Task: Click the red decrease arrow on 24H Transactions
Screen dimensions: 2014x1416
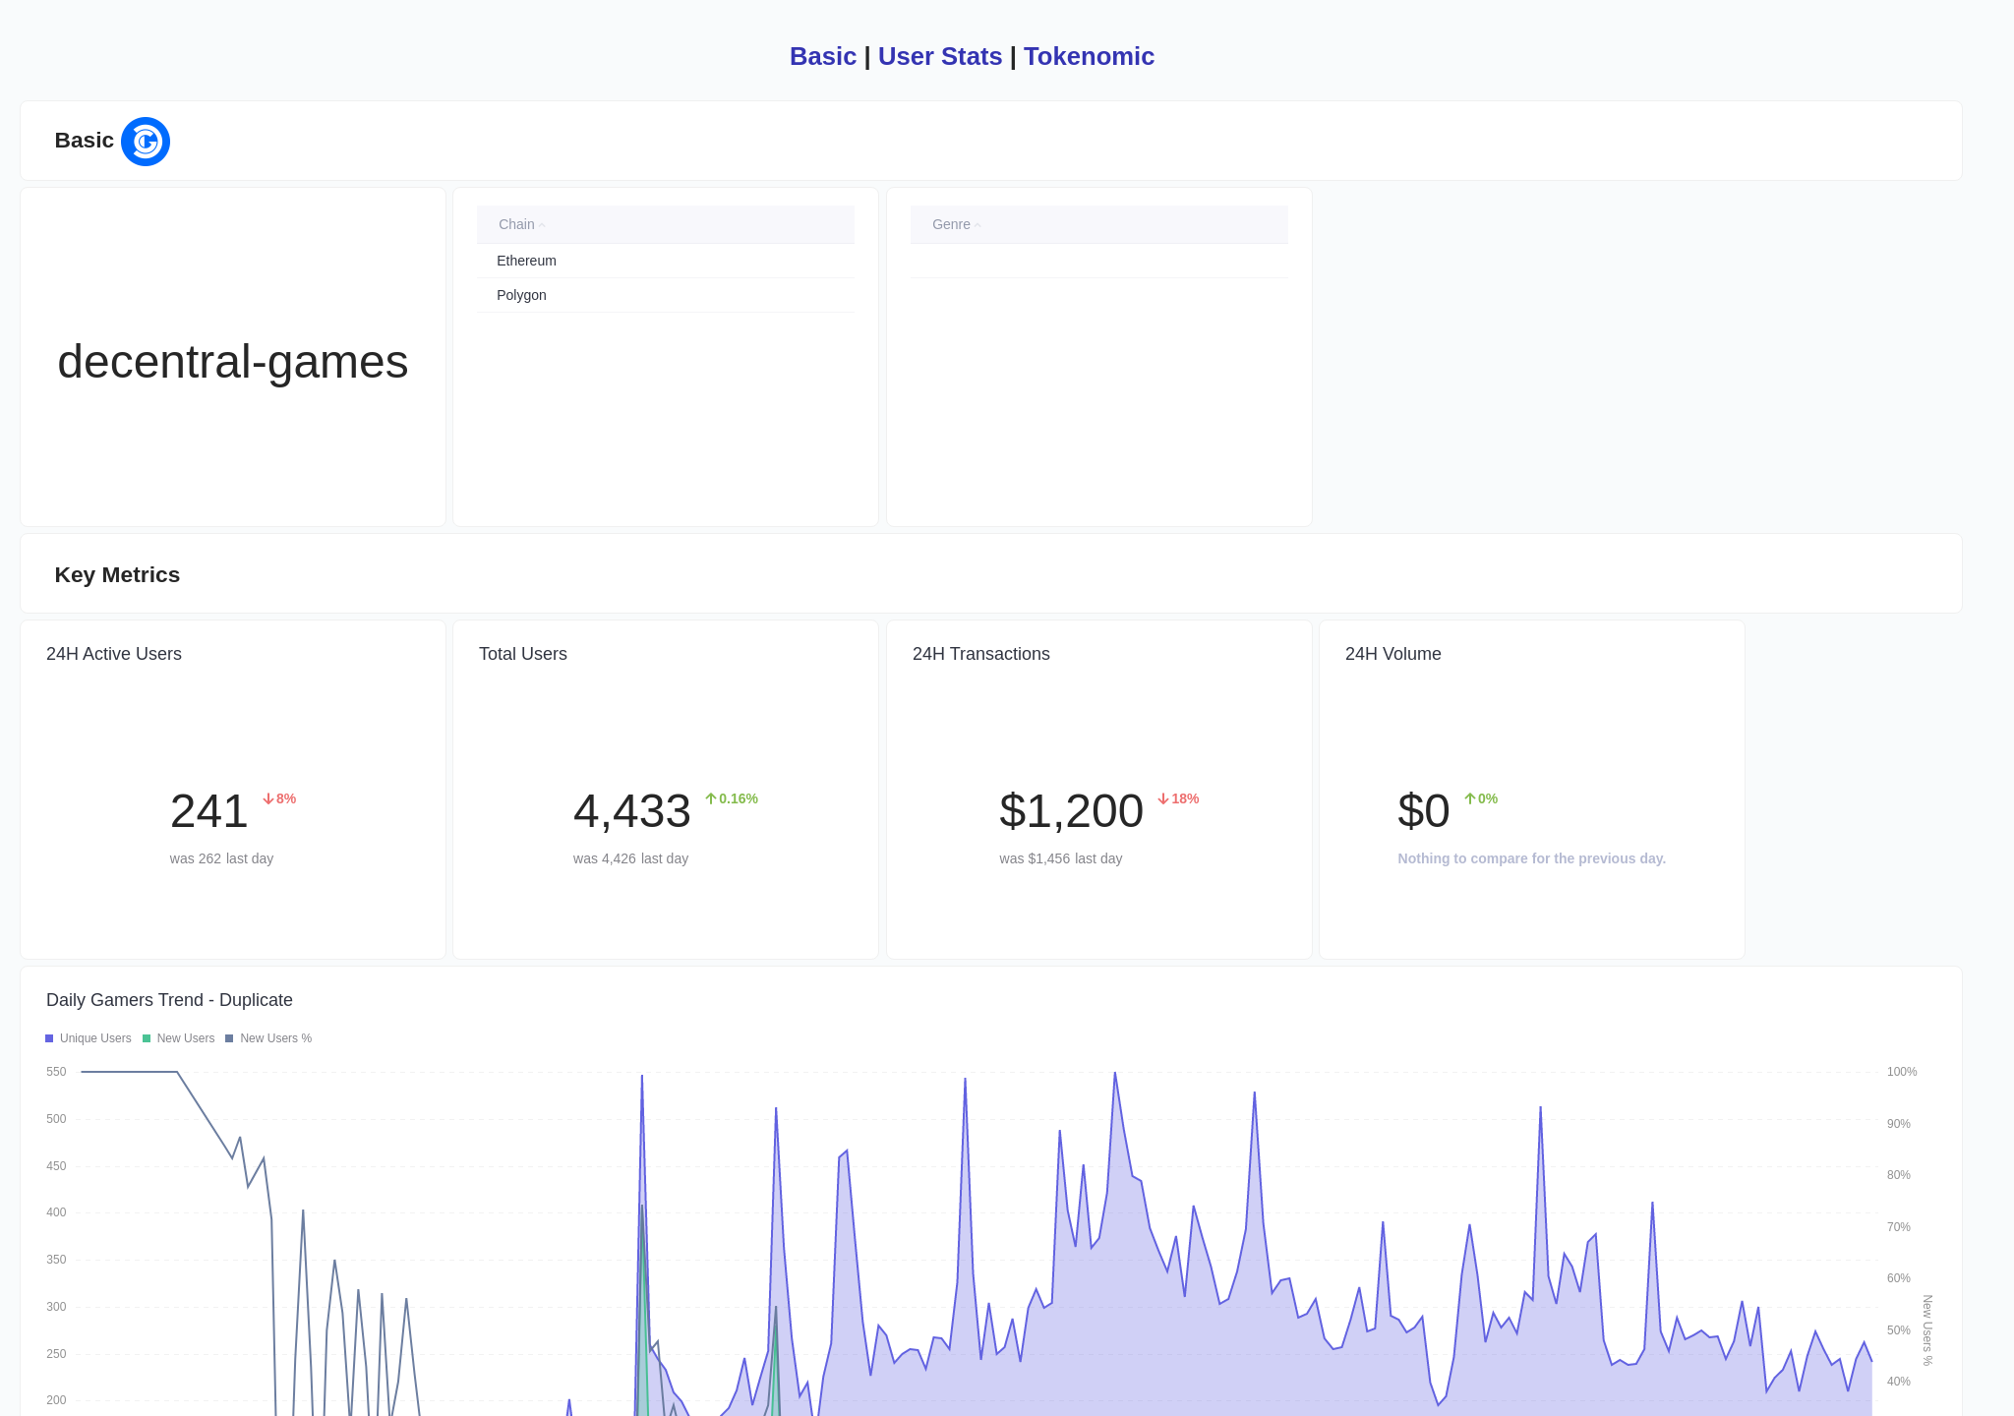Action: (x=1162, y=798)
